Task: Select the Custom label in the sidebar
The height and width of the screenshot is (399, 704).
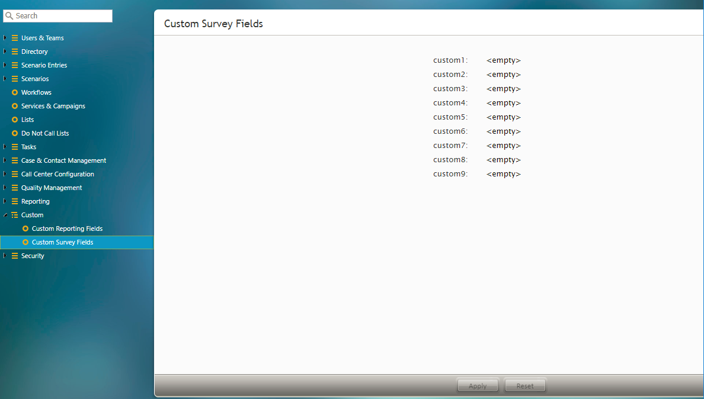Action: [x=33, y=215]
